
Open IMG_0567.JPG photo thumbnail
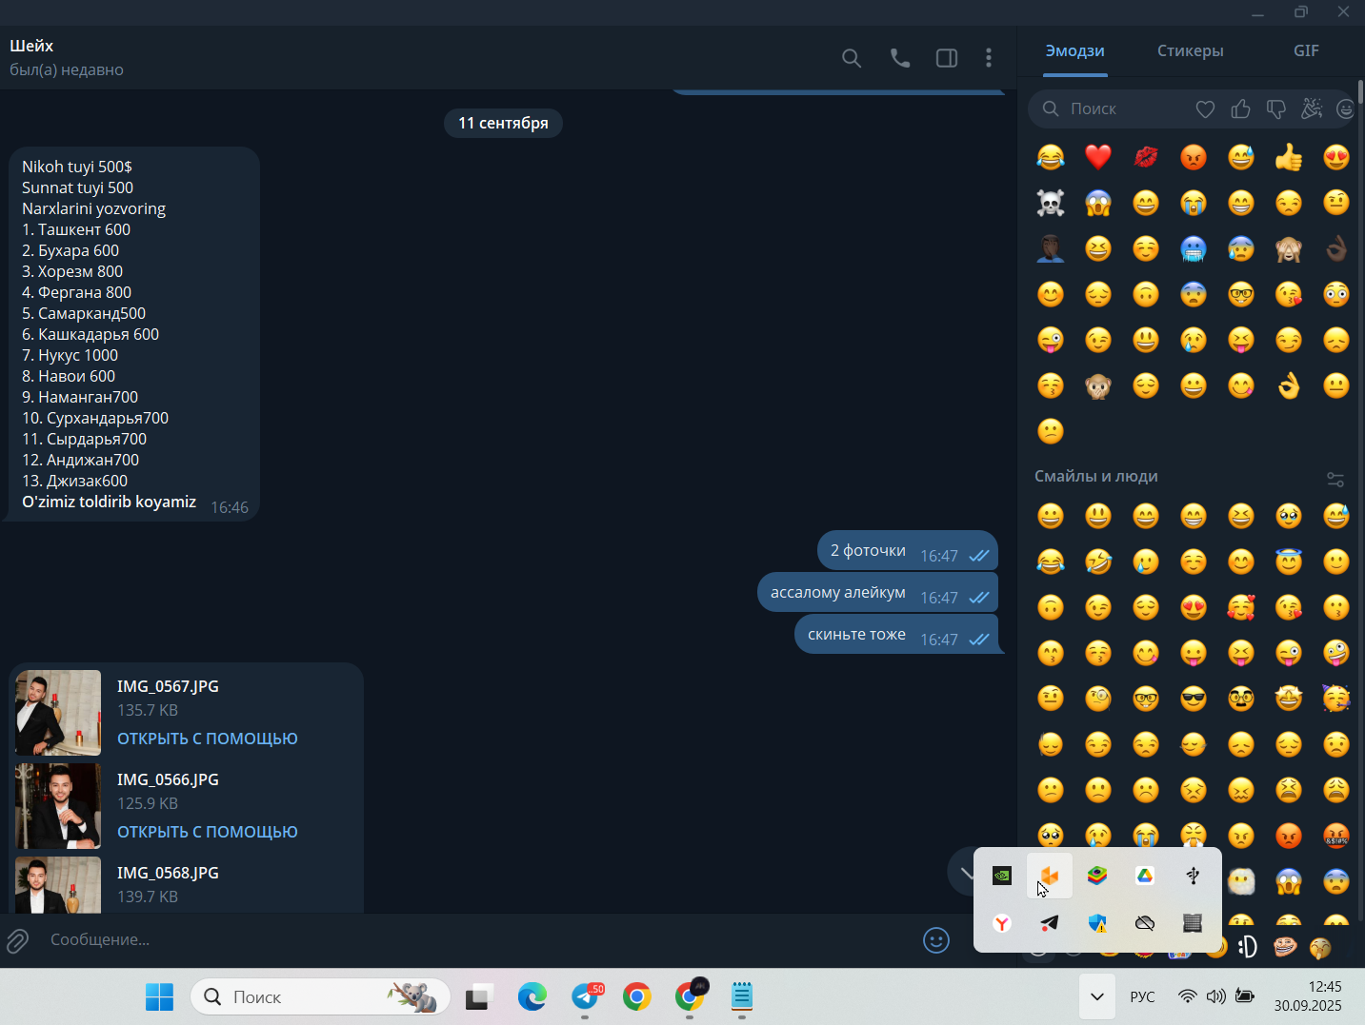click(58, 713)
